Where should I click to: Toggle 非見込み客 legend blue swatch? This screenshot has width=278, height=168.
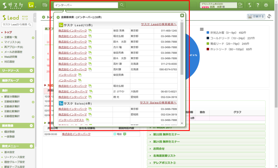point(208,33)
